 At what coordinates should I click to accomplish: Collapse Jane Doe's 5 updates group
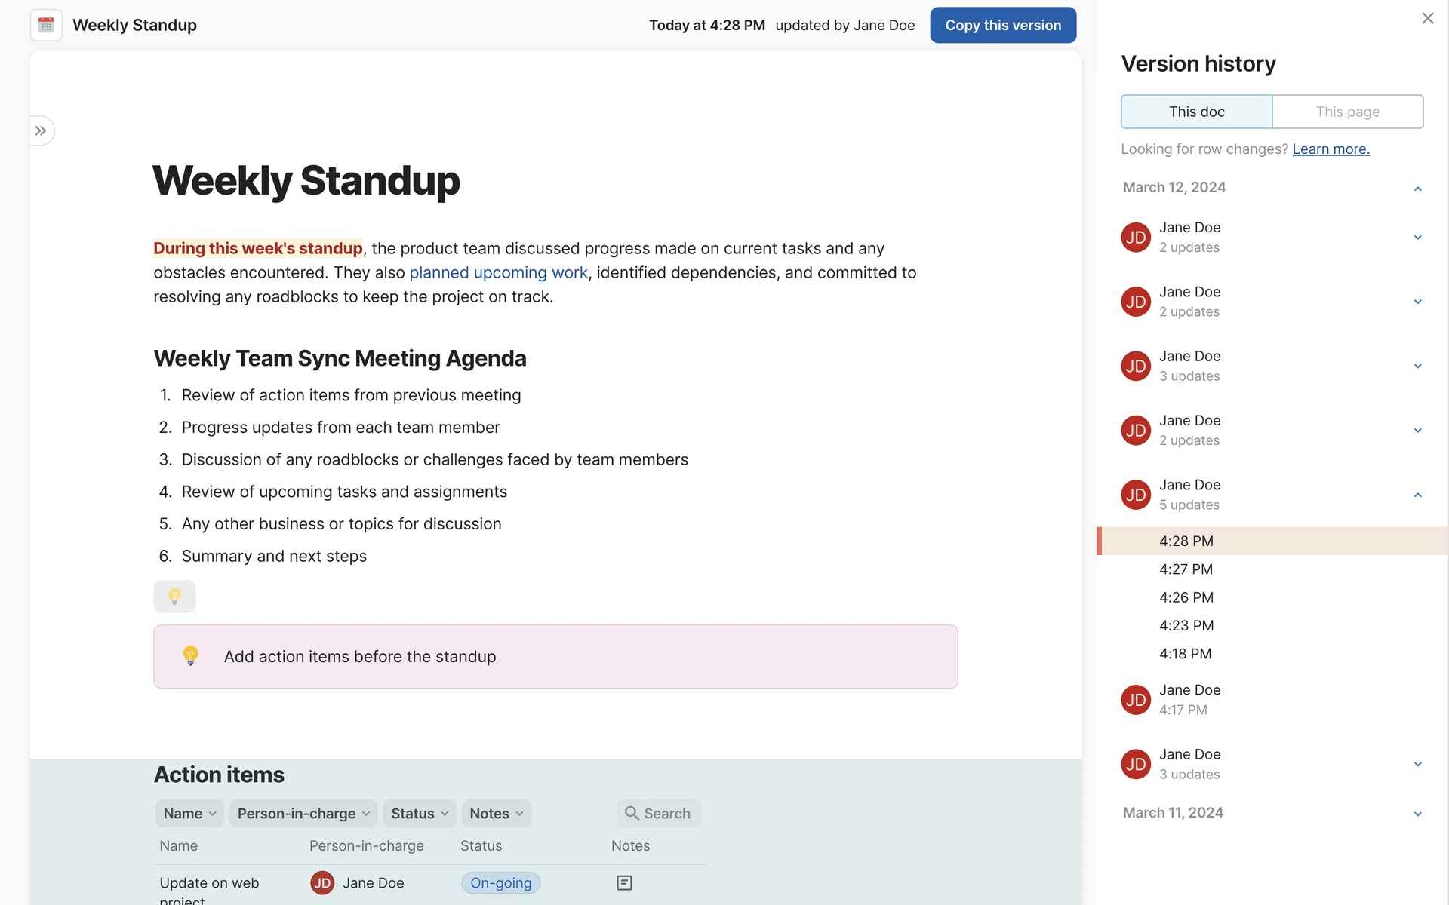pyautogui.click(x=1417, y=495)
